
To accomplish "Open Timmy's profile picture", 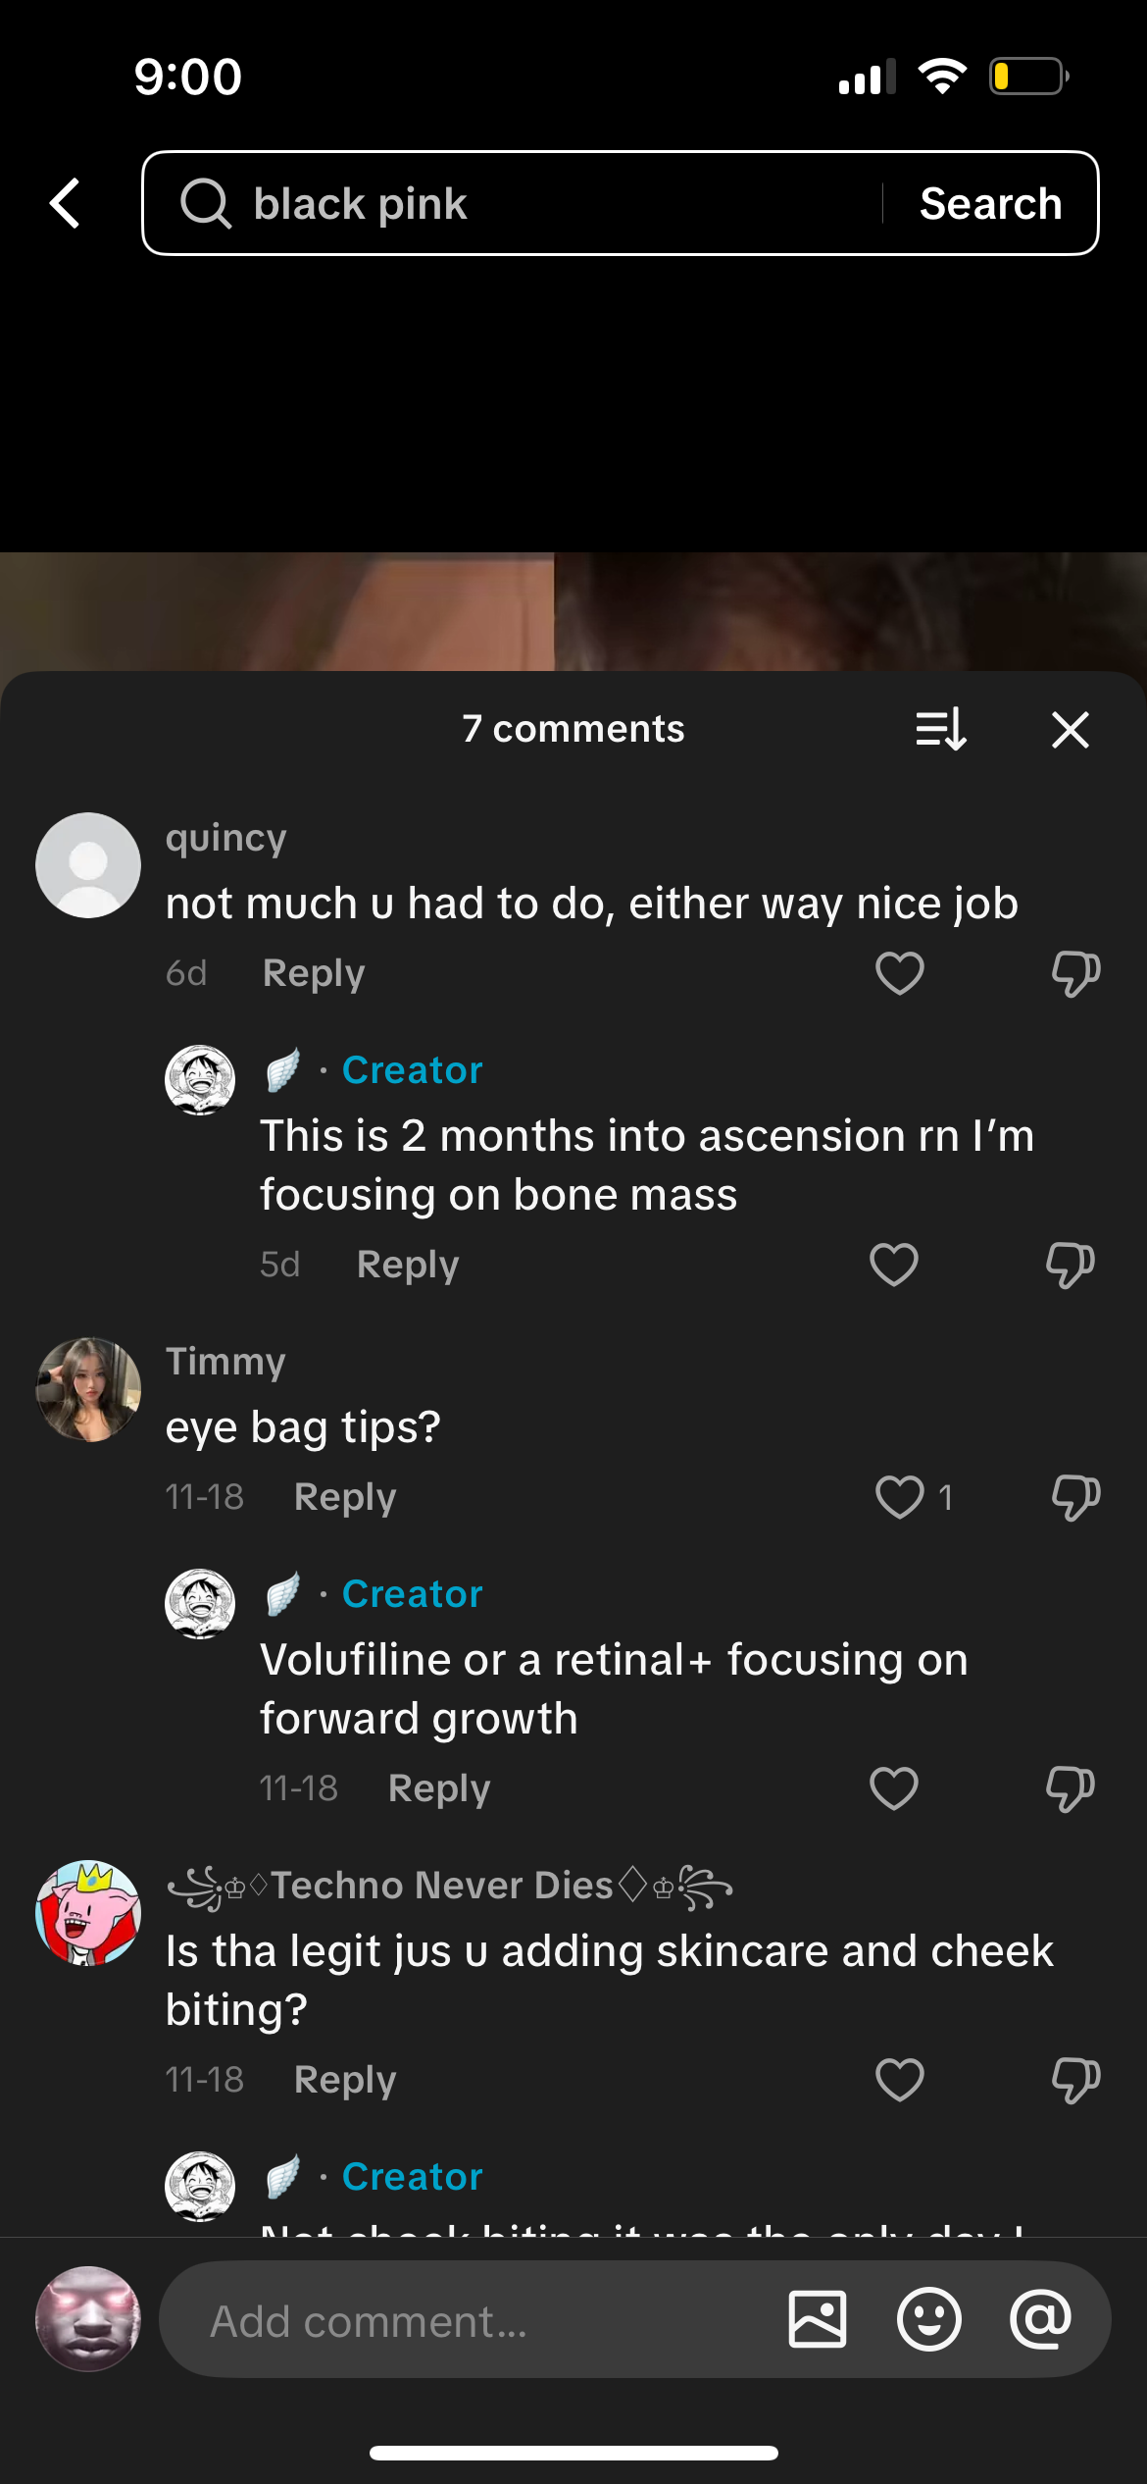I will point(88,1389).
